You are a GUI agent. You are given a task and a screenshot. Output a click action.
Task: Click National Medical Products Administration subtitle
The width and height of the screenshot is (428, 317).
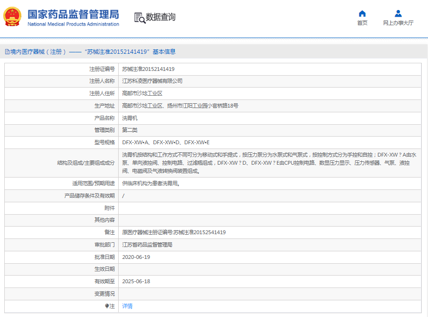tap(73, 24)
